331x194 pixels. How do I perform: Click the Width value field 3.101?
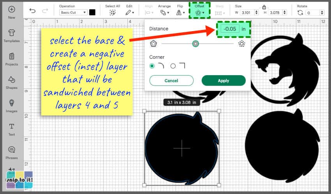(247, 13)
